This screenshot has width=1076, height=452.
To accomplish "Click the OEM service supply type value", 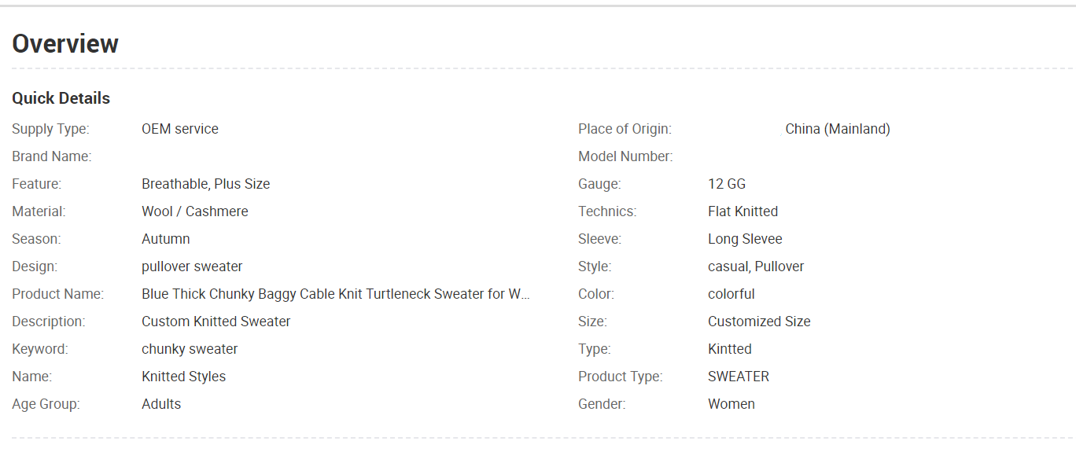I will [x=180, y=129].
